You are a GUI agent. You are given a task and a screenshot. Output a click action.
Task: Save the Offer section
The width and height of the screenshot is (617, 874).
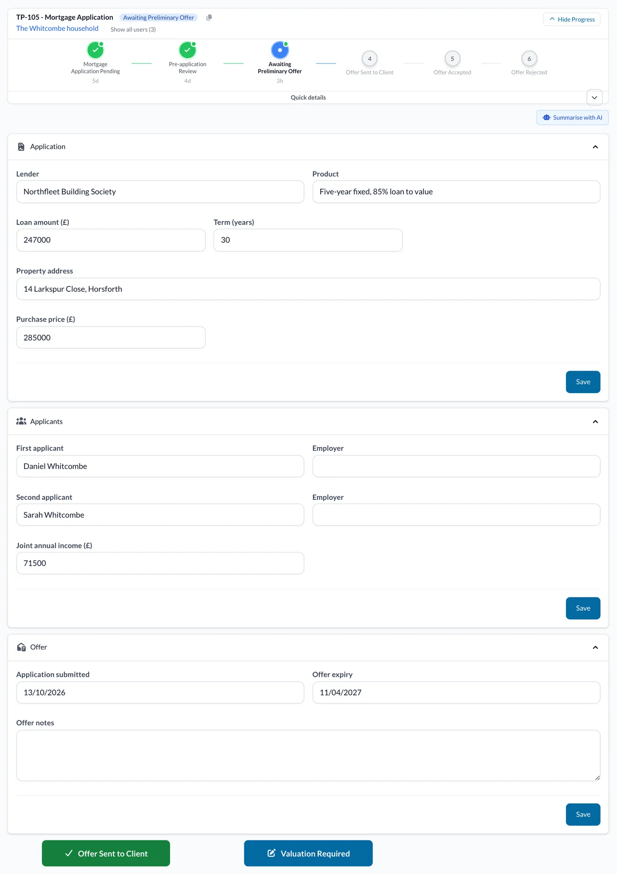tap(583, 814)
